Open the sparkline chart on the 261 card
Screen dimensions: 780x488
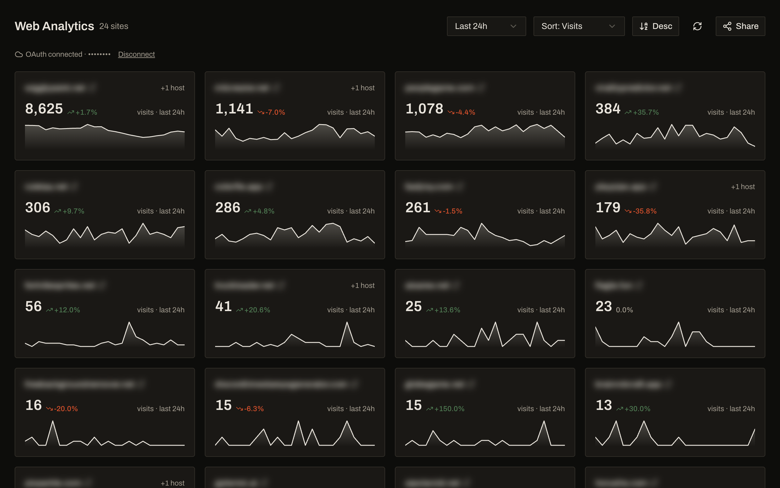(485, 235)
